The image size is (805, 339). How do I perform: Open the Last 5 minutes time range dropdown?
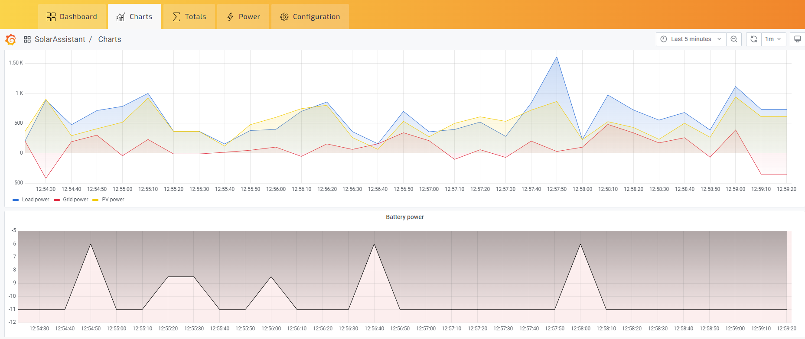pos(691,39)
